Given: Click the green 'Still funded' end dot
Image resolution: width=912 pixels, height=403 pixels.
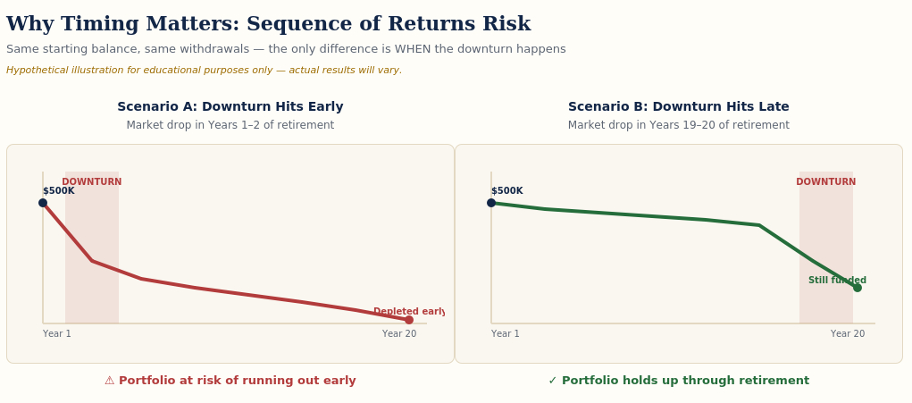Looking at the screenshot, I should 858,288.
